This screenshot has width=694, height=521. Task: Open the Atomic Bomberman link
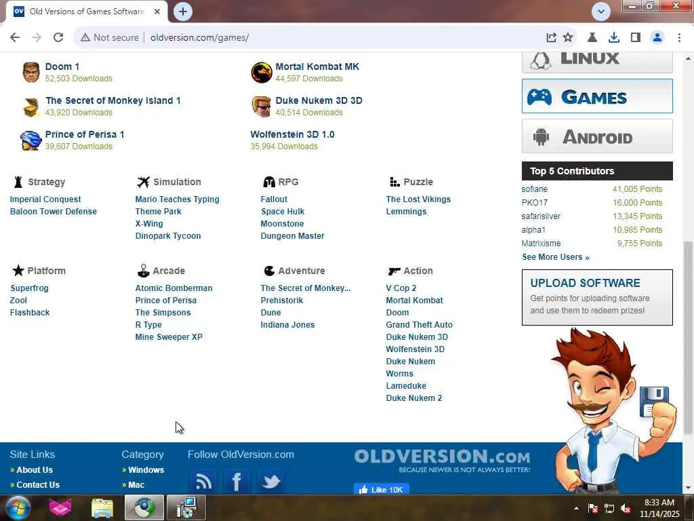[x=173, y=288]
